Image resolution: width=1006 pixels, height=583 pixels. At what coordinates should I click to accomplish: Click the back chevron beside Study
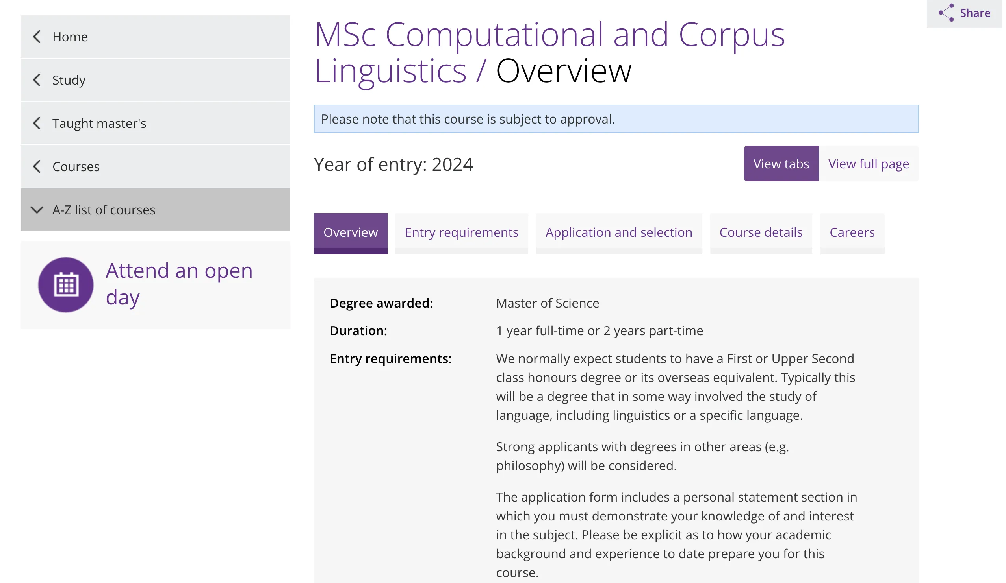coord(37,80)
